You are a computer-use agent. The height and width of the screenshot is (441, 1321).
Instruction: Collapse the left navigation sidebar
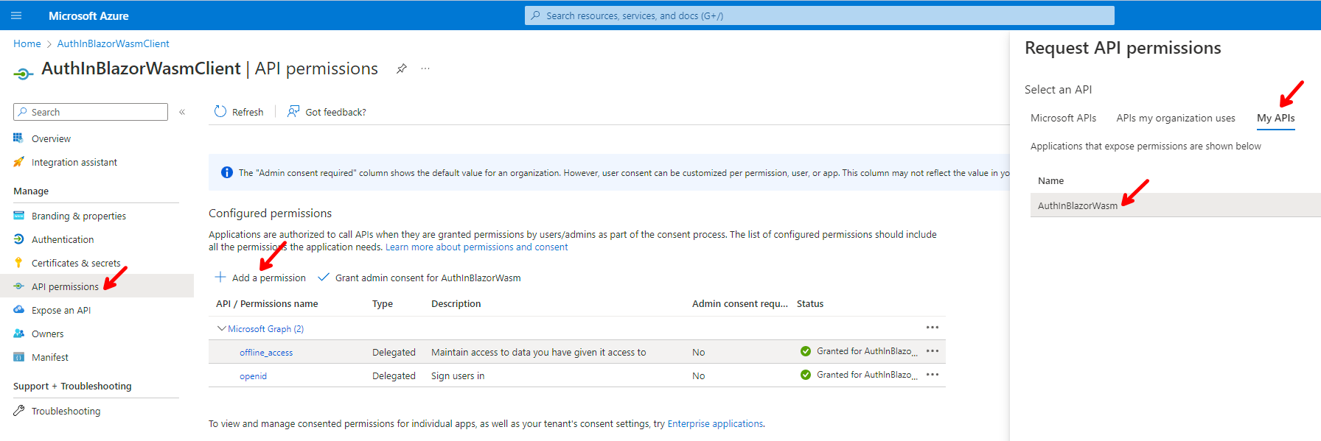pyautogui.click(x=182, y=112)
